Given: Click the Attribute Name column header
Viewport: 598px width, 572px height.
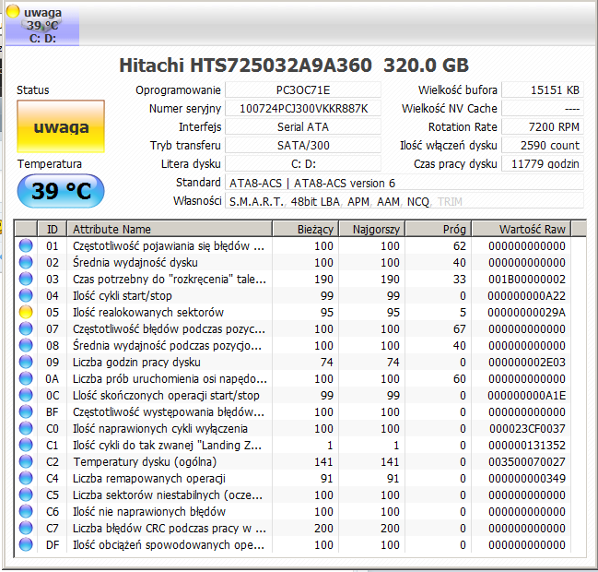Looking at the screenshot, I should coord(170,229).
